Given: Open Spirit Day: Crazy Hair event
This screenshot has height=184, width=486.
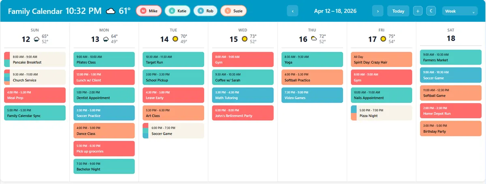Looking at the screenshot, I should (x=382, y=59).
